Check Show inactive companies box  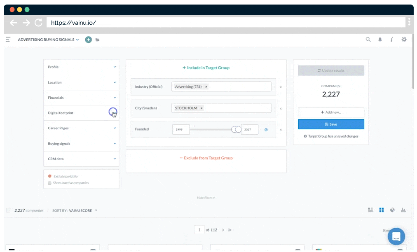pyautogui.click(x=50, y=183)
